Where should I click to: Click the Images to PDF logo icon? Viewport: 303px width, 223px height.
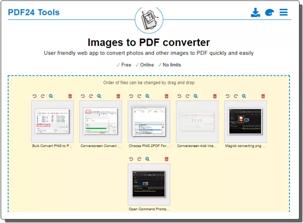[149, 20]
